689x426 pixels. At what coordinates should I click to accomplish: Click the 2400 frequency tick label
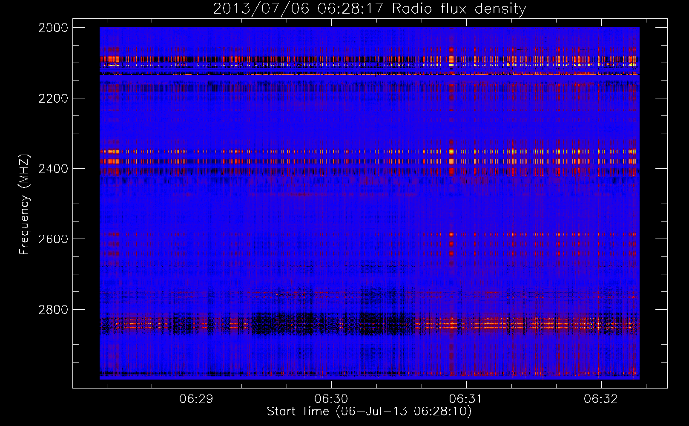pyautogui.click(x=53, y=169)
